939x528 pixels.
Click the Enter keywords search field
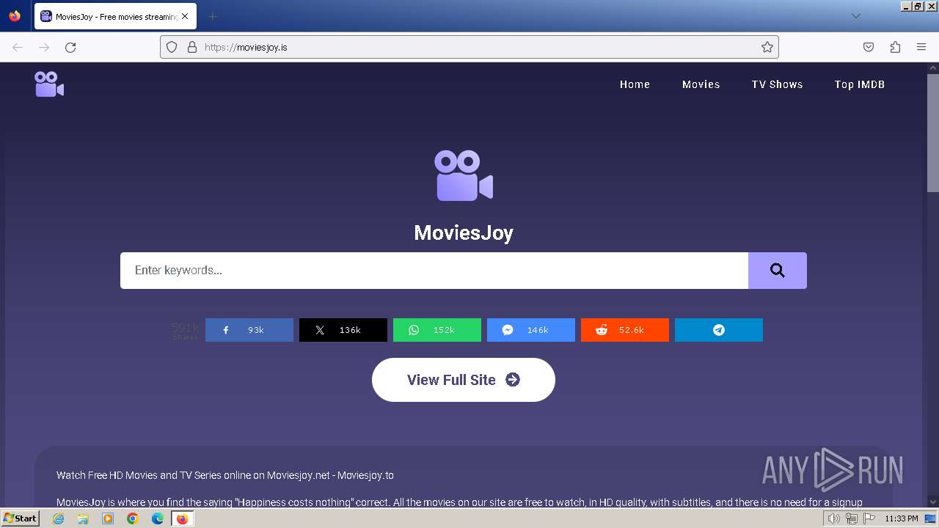[x=434, y=271]
